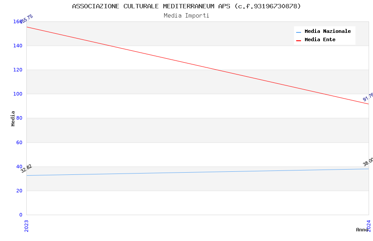Click the 140 y-axis tick label
The height and width of the screenshot is (241, 373).
pos(18,46)
